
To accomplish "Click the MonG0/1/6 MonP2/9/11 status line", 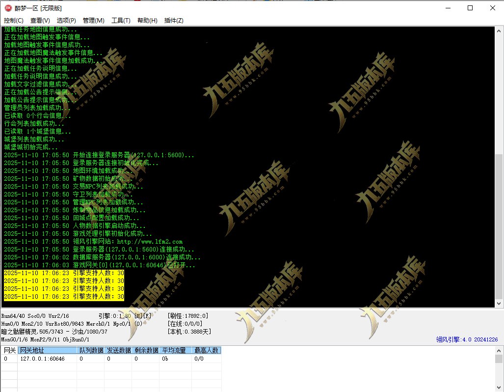I will (x=45, y=339).
